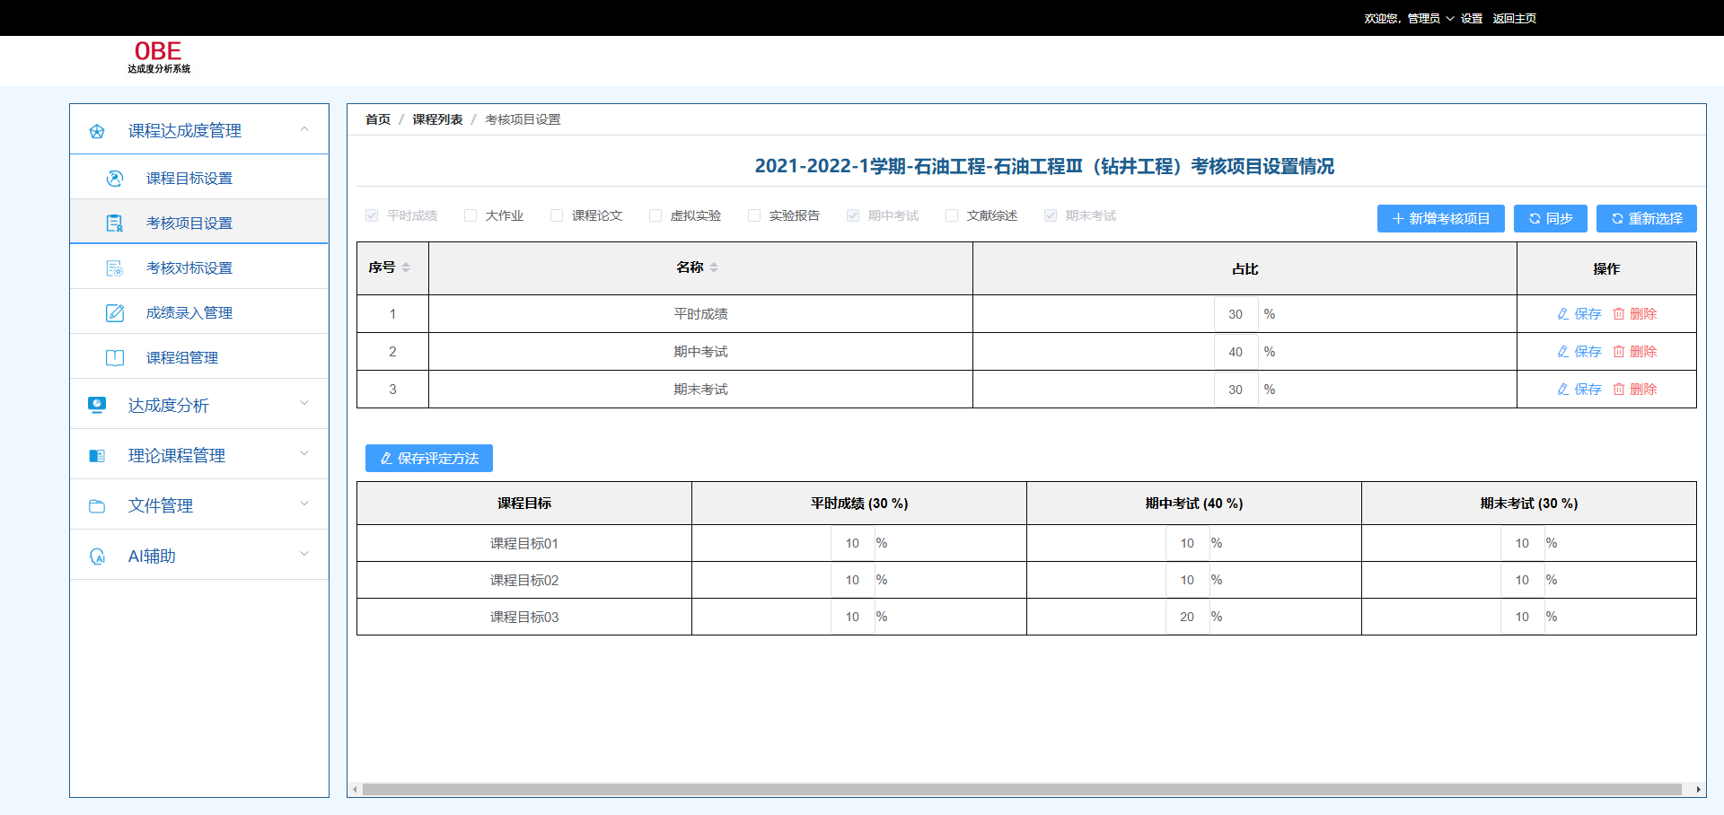
Task: Click the 成绩录入管理 pencil icon
Action: [115, 313]
